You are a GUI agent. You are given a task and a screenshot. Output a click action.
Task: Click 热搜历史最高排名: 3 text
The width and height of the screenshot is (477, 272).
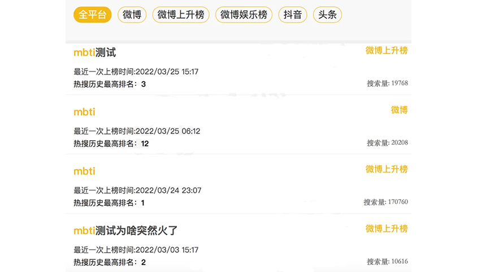click(110, 84)
